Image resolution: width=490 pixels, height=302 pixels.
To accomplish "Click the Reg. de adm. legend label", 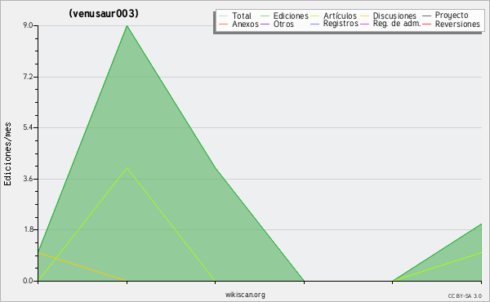I will point(397,24).
